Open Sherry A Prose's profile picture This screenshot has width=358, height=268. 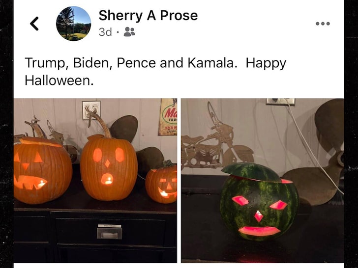click(74, 24)
